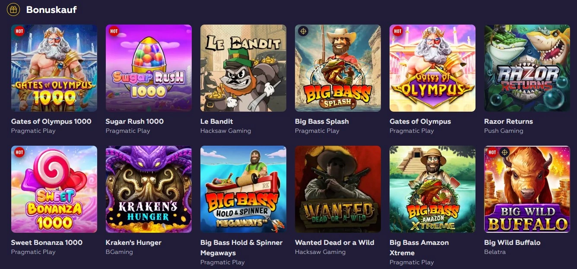Screen dimensions: 577x269
Task: Click the HOT badge on Sugar Rush 1000
Action: tap(114, 31)
